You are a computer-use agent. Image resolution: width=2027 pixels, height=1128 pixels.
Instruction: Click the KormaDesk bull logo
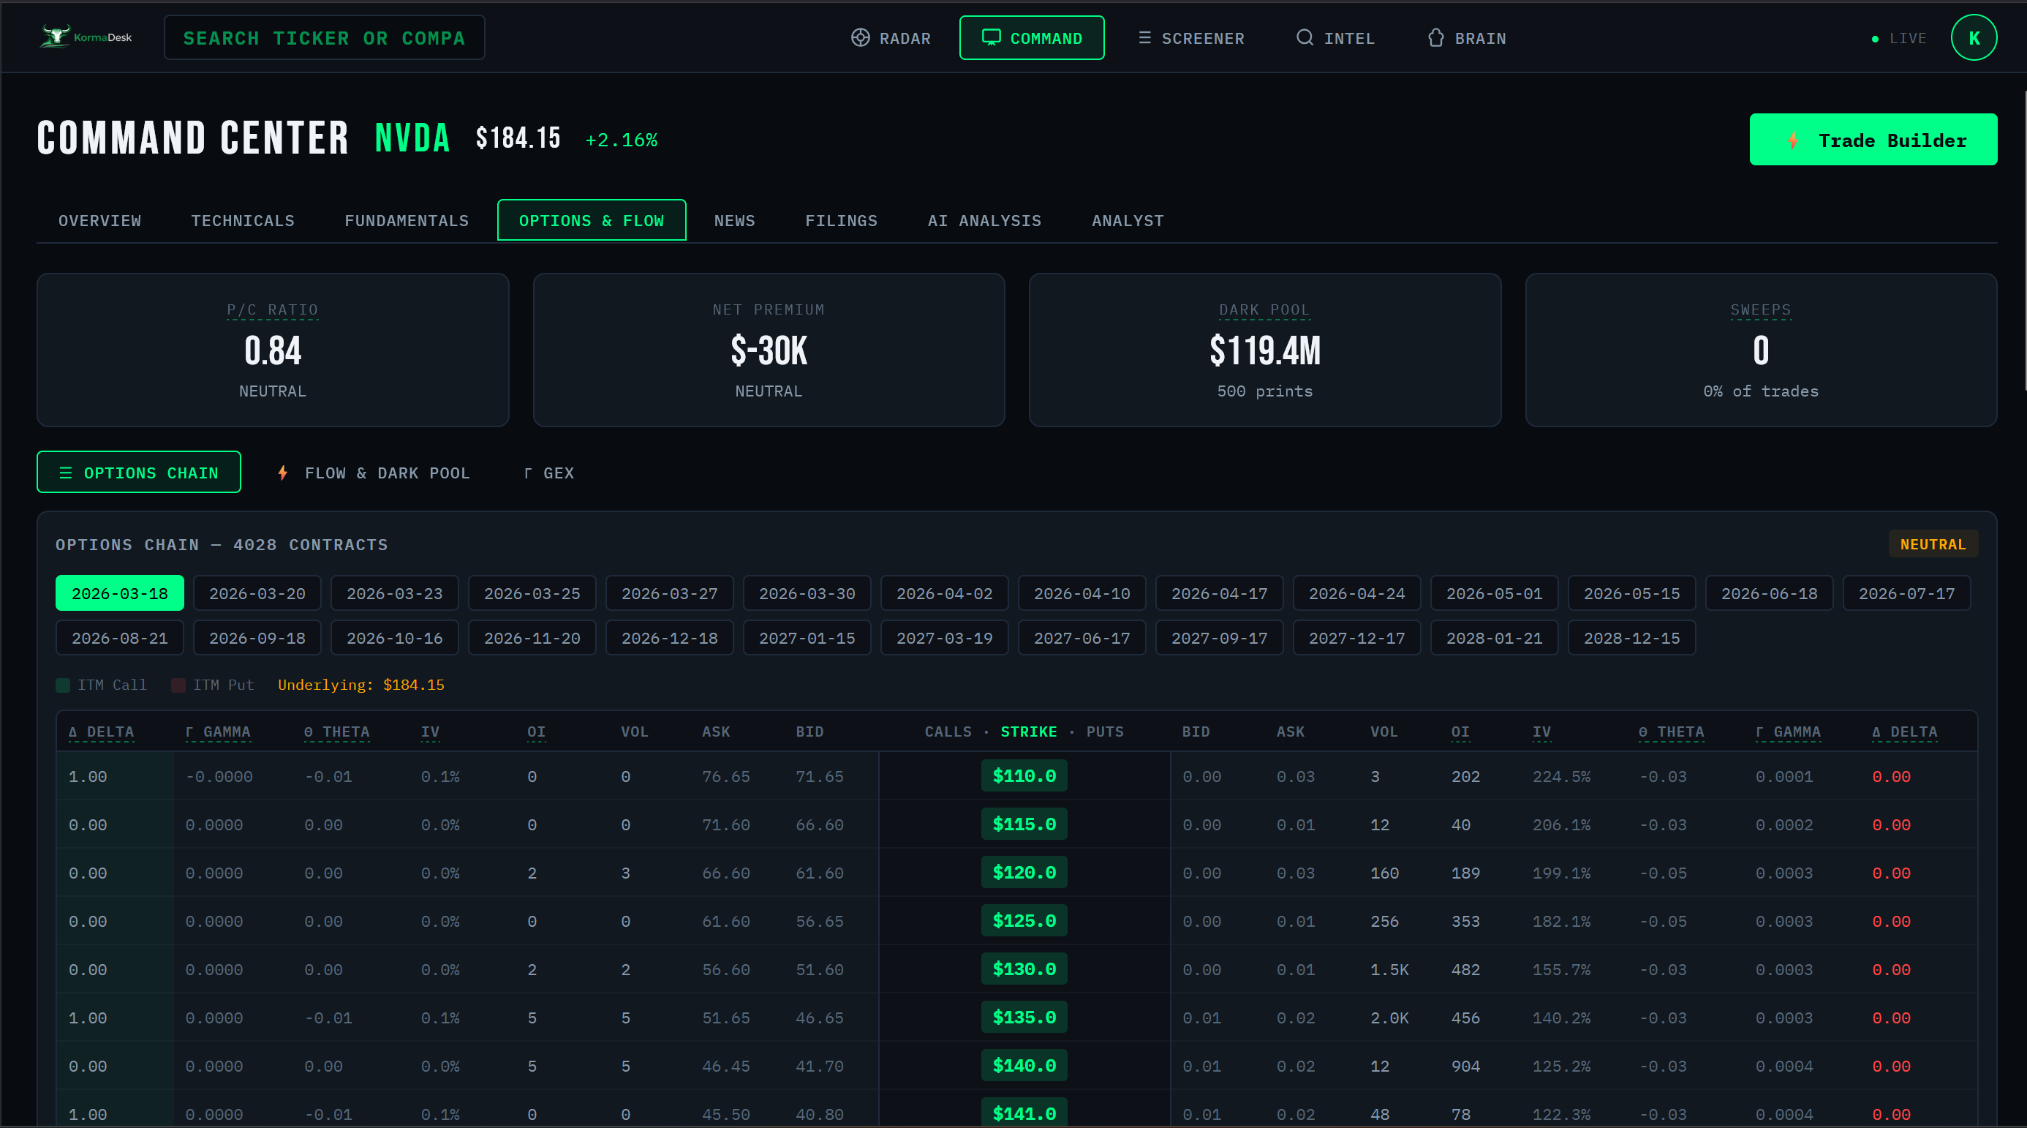tap(54, 35)
